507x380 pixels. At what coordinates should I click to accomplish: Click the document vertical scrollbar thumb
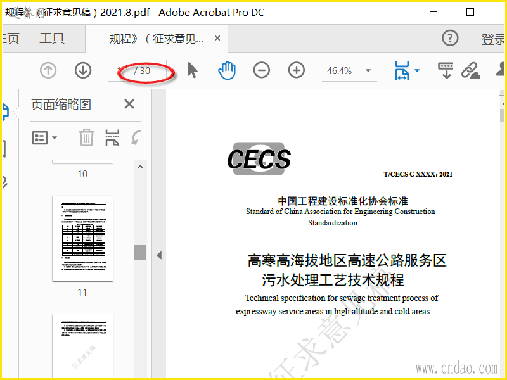pyautogui.click(x=502, y=115)
